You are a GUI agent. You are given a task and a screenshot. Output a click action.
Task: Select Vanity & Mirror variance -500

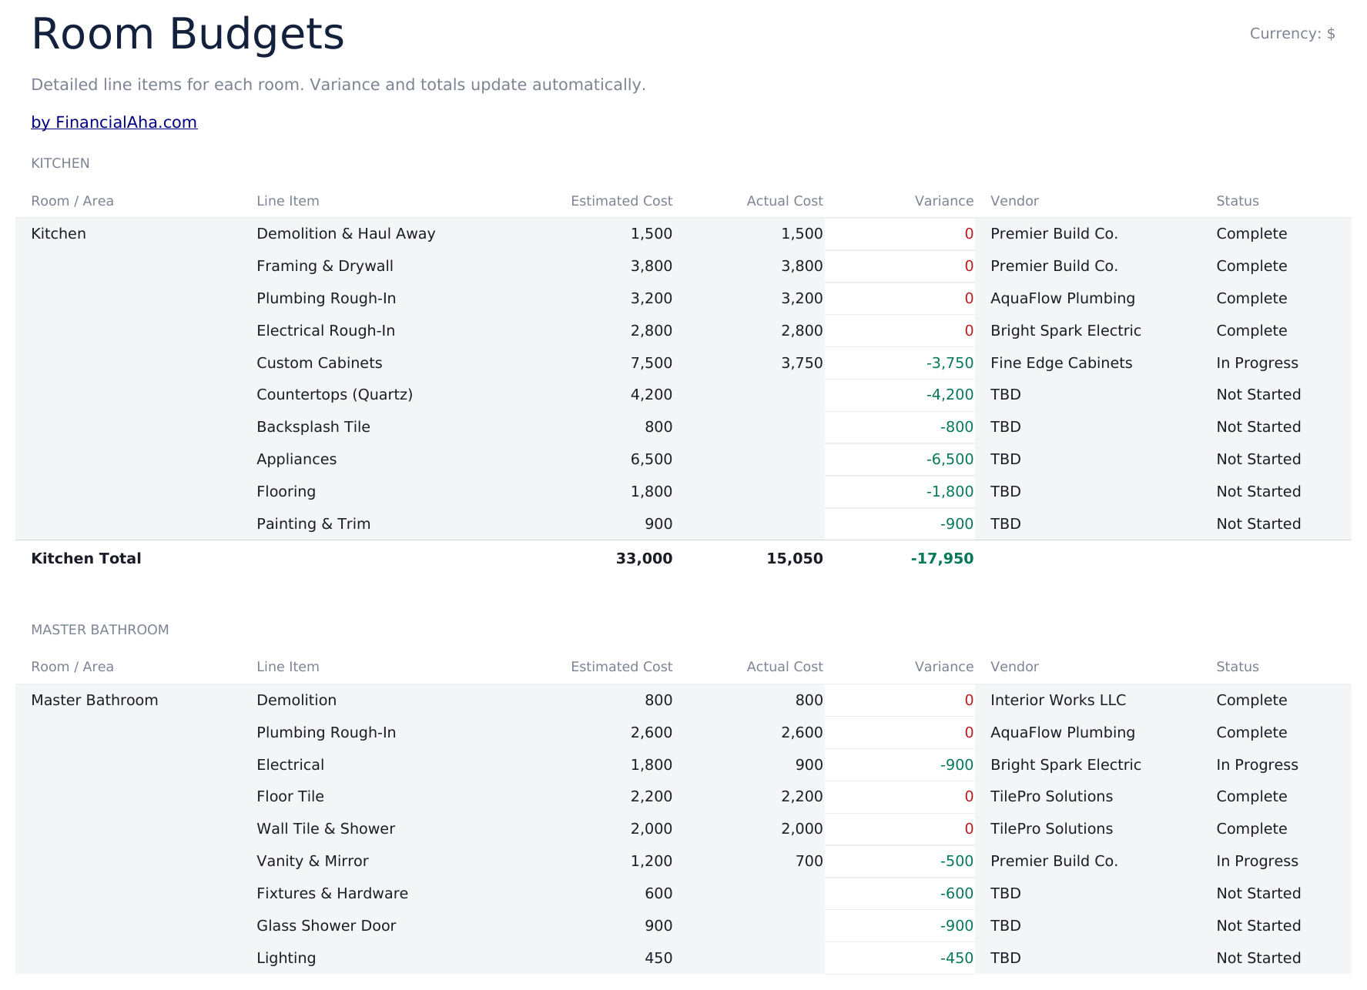(957, 861)
